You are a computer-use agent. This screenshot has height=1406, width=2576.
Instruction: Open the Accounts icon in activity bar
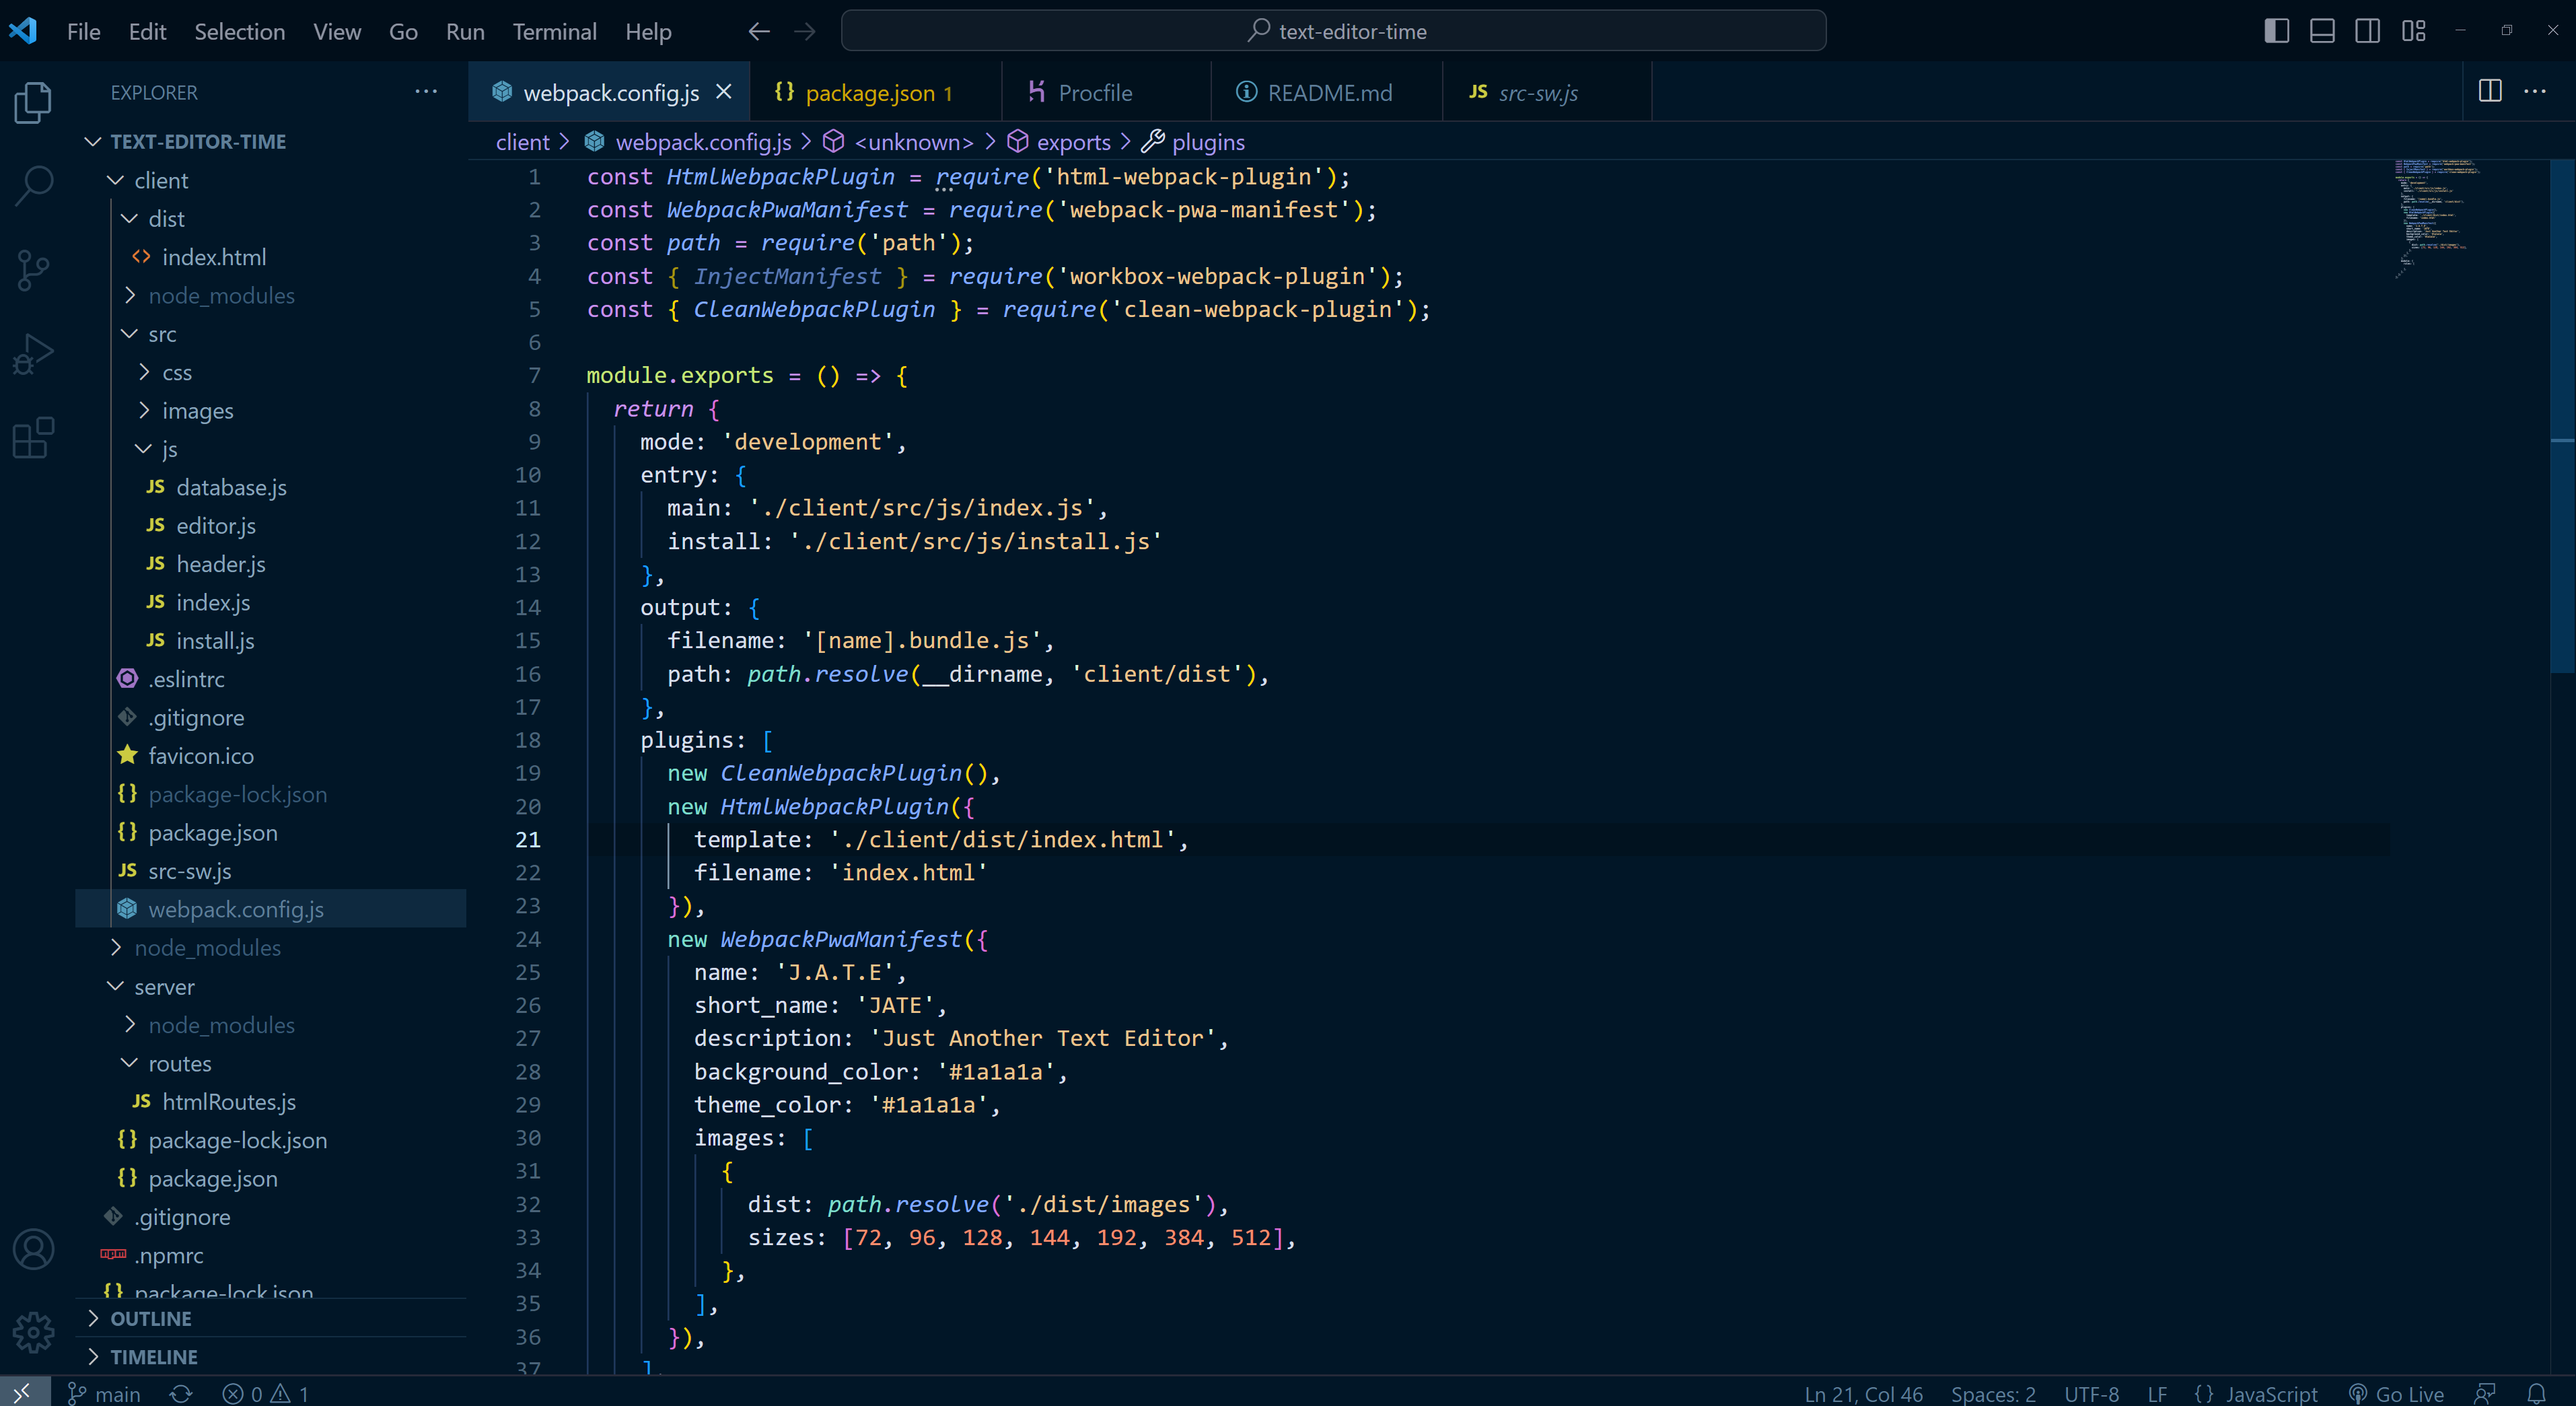coord(33,1249)
